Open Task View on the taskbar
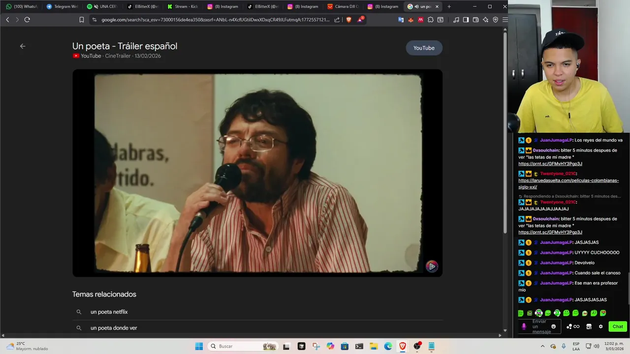Viewport: 630px width, 354px height. point(286,346)
